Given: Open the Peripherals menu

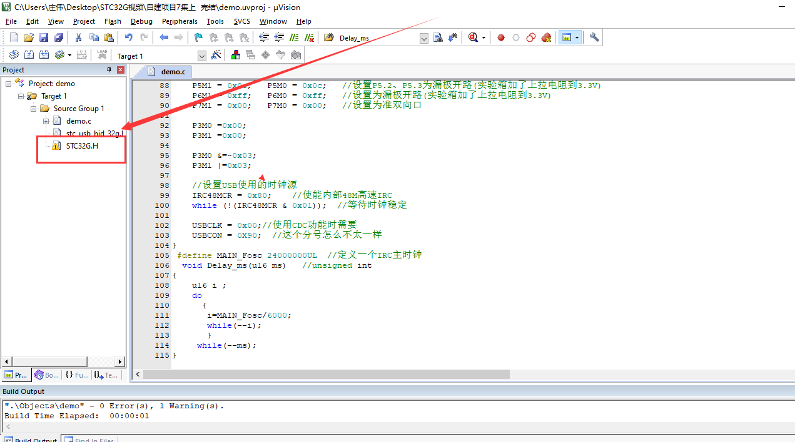Looking at the screenshot, I should coord(180,21).
